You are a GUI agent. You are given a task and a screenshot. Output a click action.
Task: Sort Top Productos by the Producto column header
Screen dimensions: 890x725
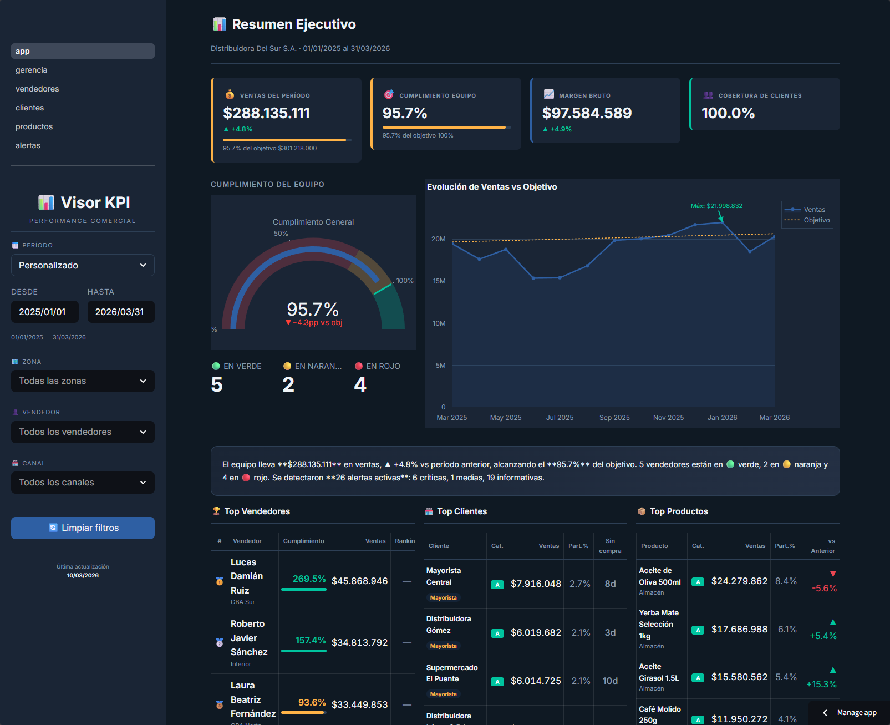pos(662,546)
